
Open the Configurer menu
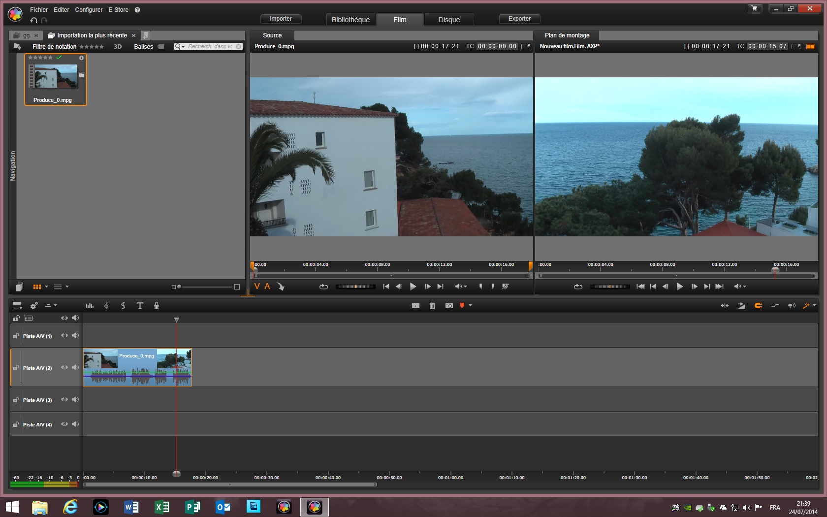click(89, 10)
